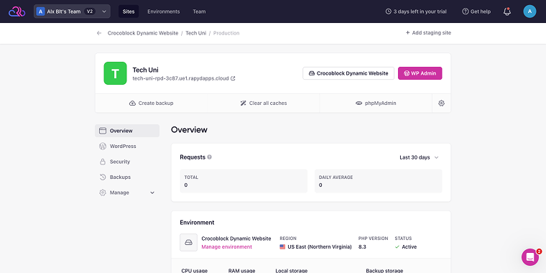Image resolution: width=546 pixels, height=273 pixels.
Task: Switch to the Environments tab
Action: 164,11
